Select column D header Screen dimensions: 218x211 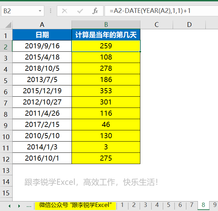click(189, 25)
